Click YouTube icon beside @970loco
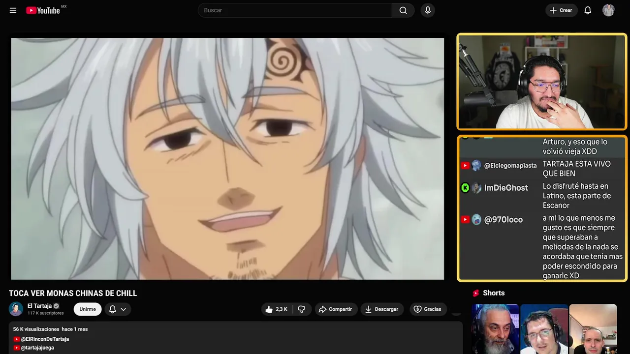 465,220
